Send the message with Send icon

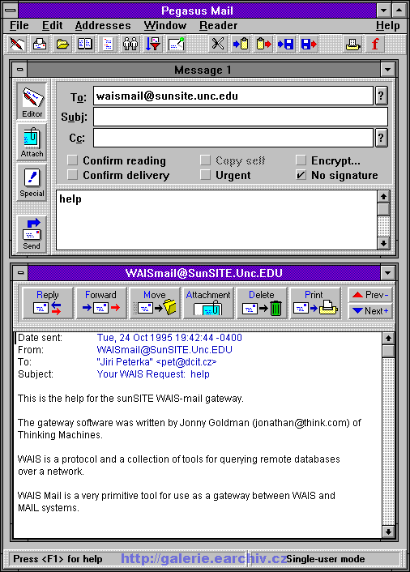(32, 234)
